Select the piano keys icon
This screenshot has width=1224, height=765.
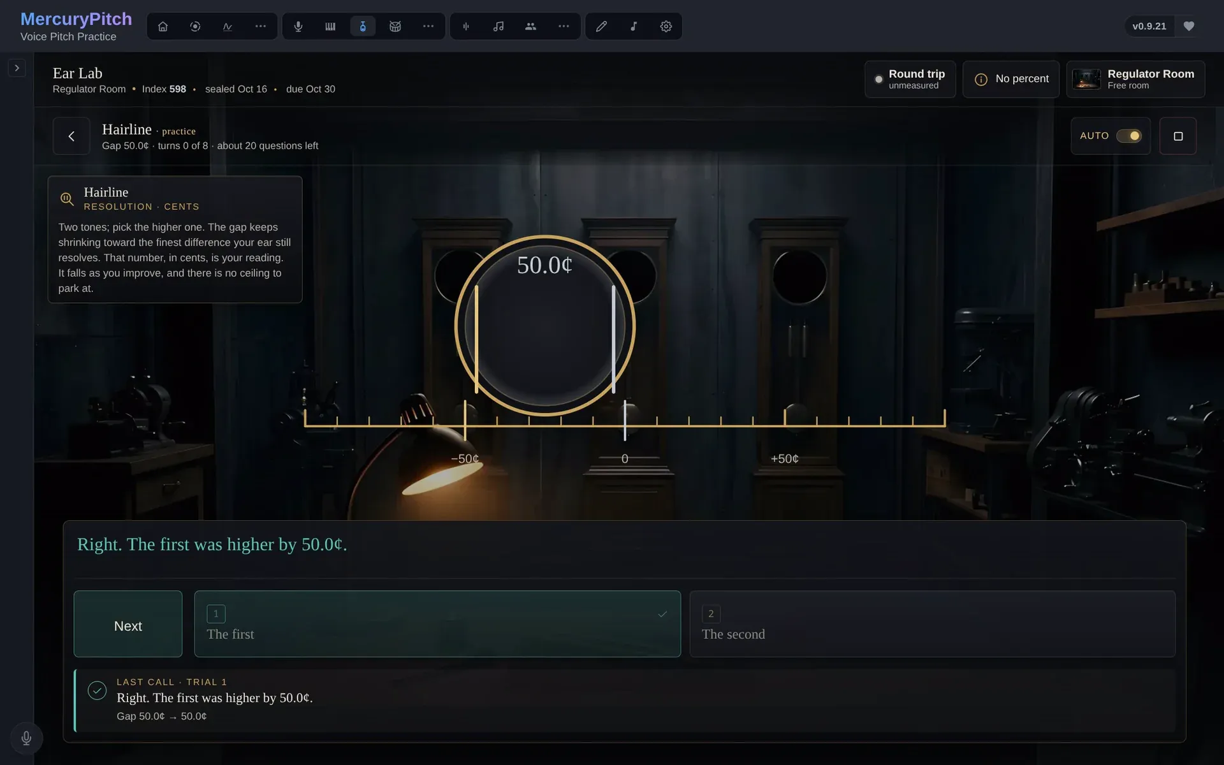point(330,26)
